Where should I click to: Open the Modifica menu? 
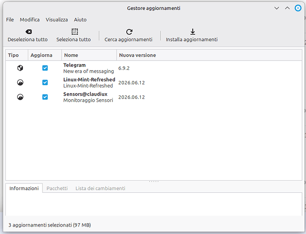29,20
